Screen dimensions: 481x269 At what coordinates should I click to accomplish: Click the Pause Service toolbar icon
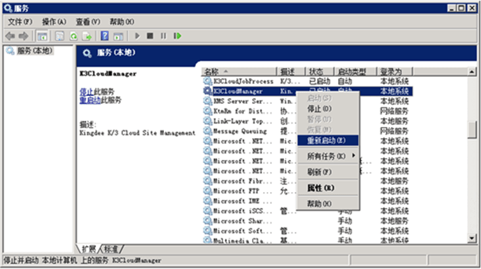(163, 36)
